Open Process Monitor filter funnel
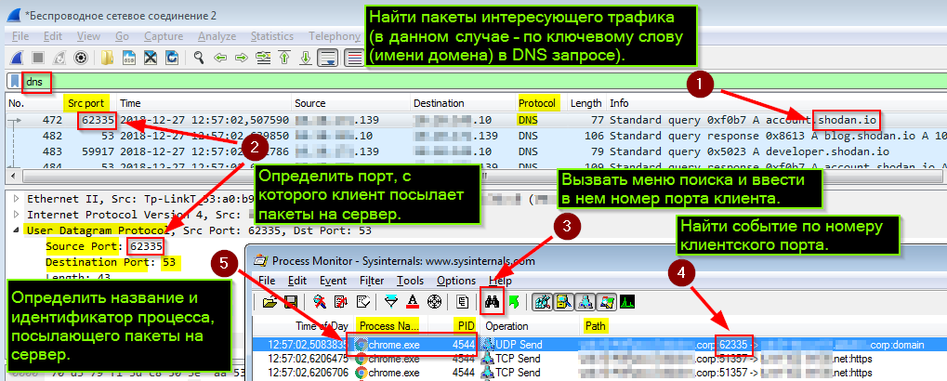 click(391, 301)
